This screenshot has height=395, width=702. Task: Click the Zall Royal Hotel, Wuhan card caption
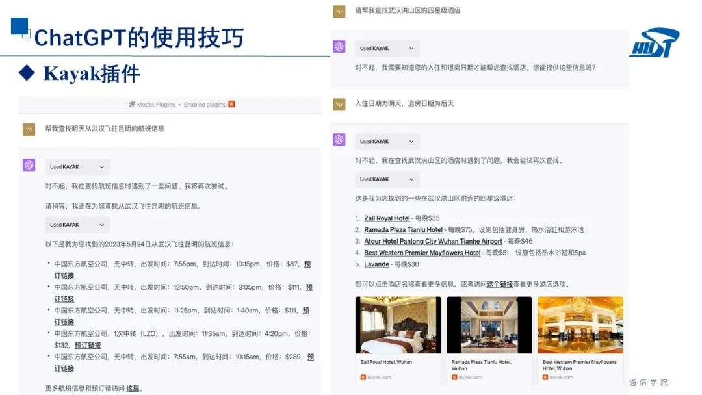pos(386,362)
